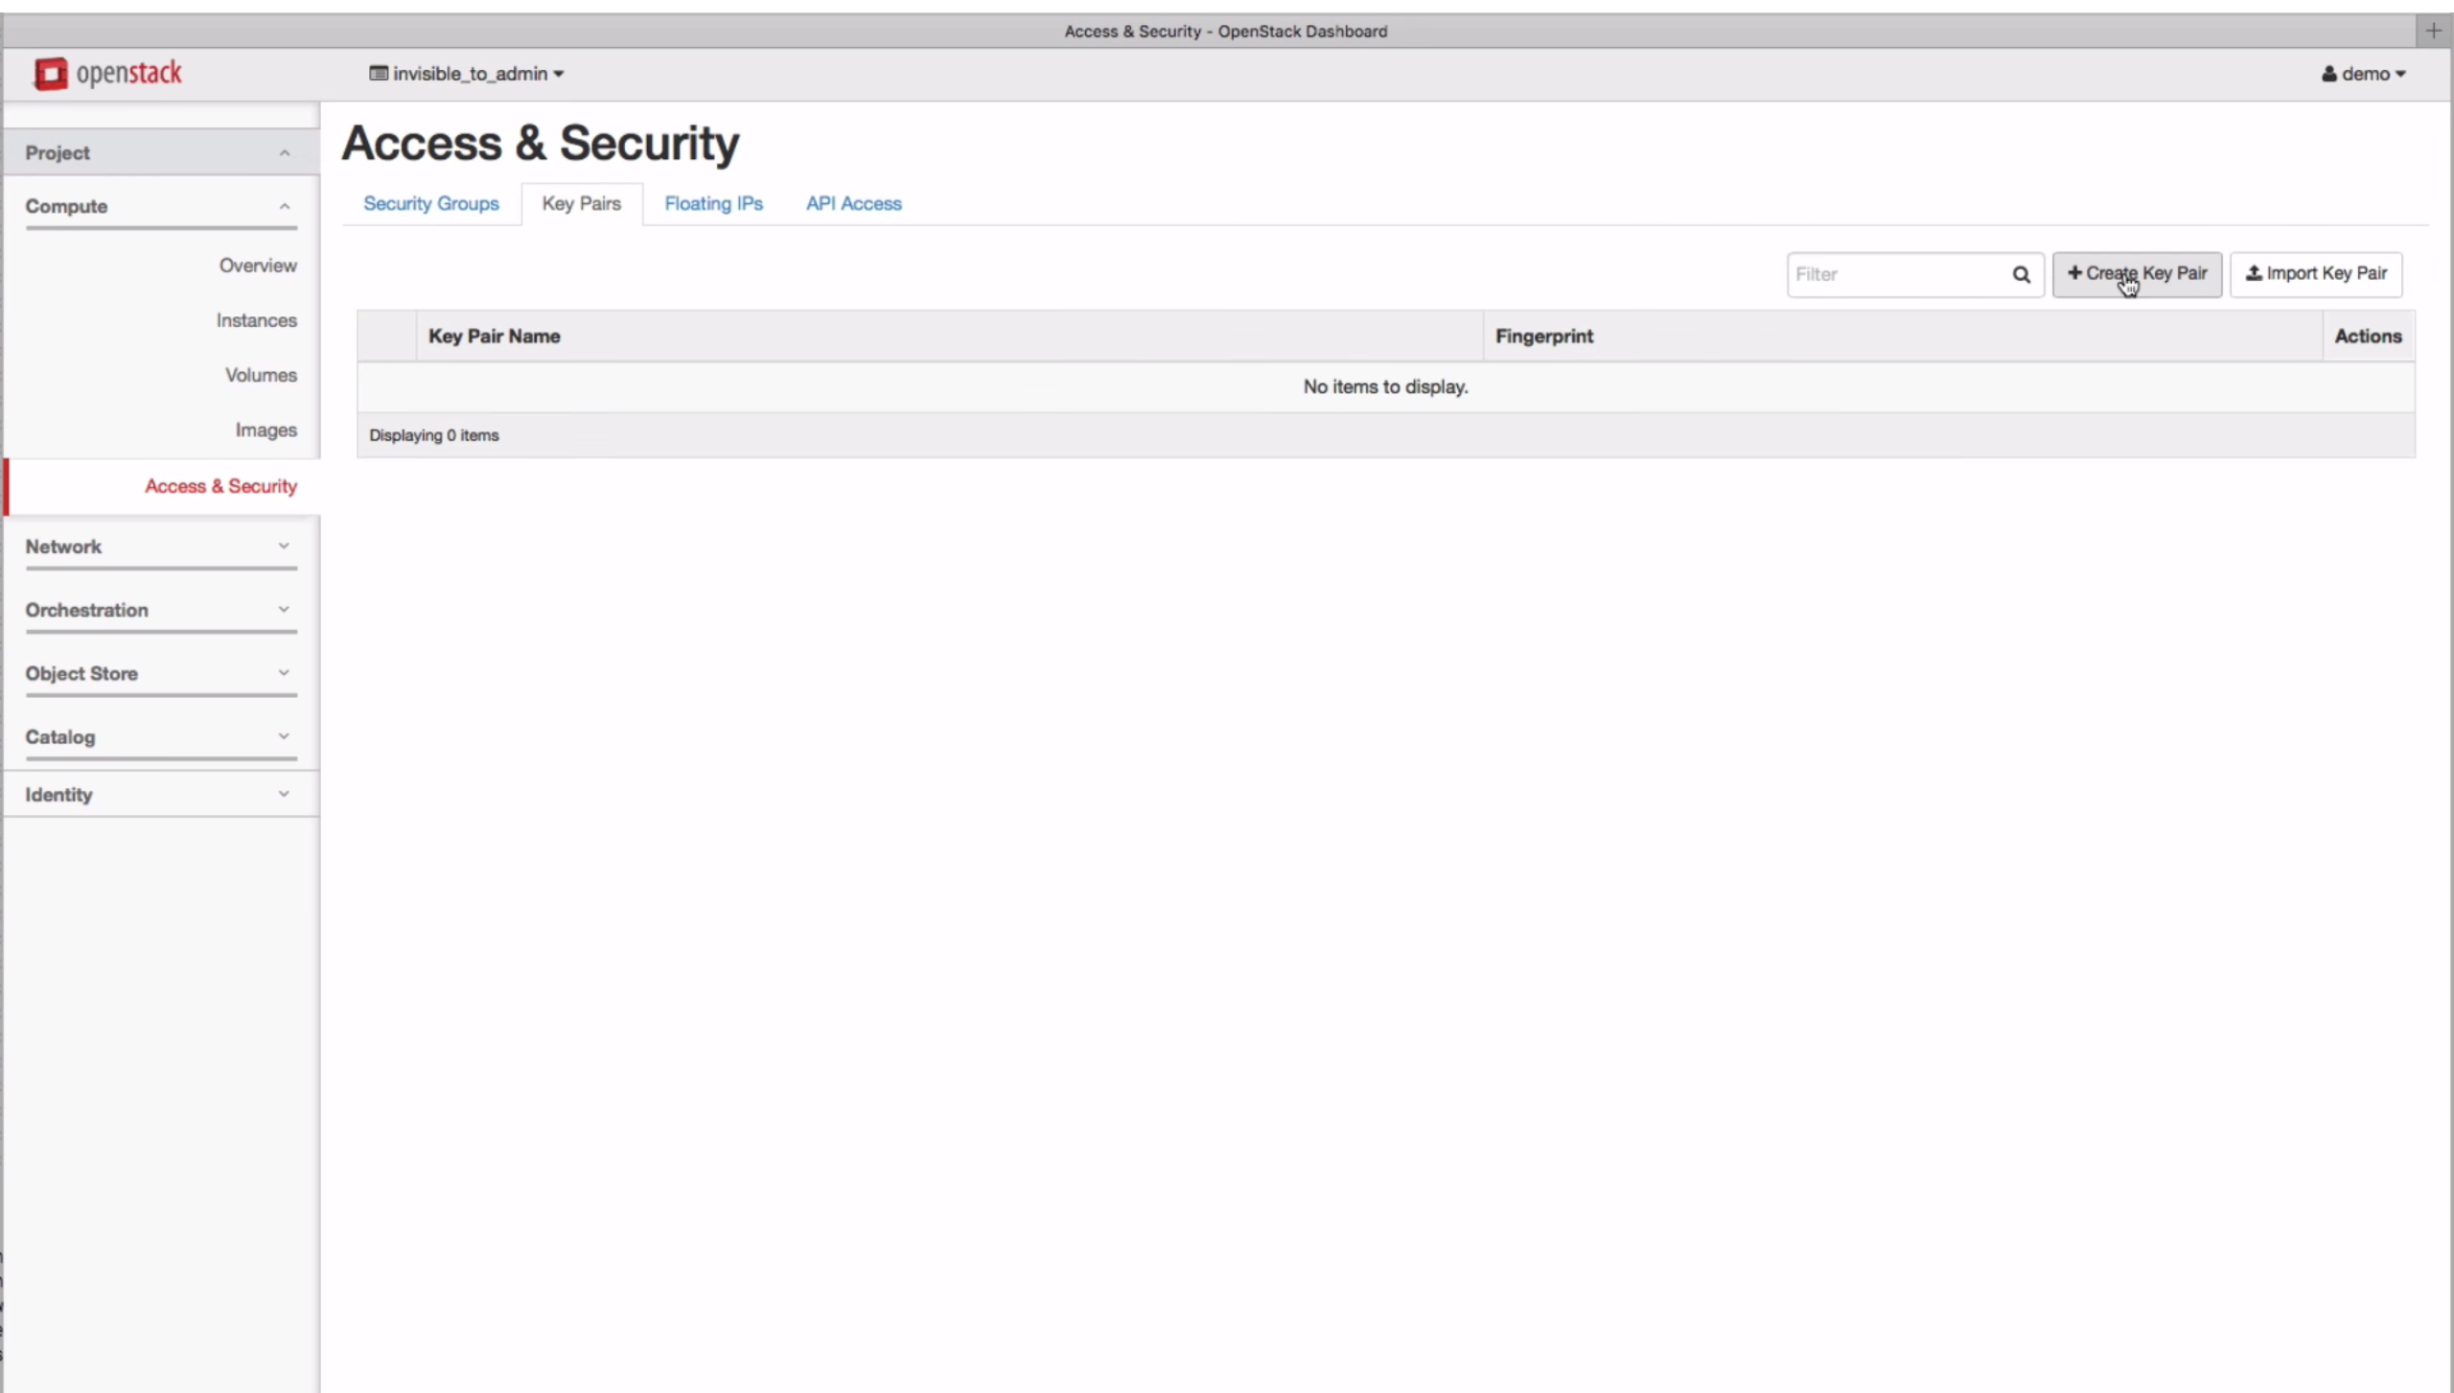The image size is (2454, 1393).
Task: Expand the Object Store section
Action: point(160,674)
